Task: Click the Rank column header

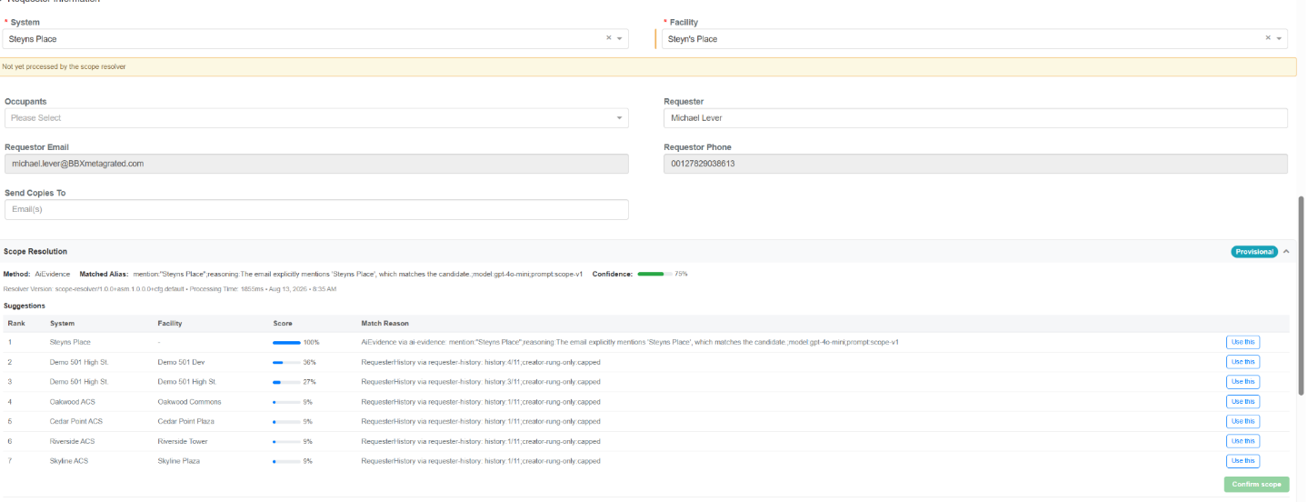Action: (x=16, y=323)
